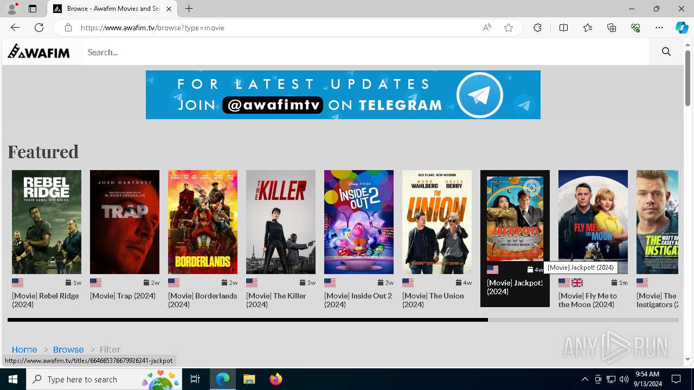Open the Trap movie poster
The width and height of the screenshot is (694, 390).
tap(125, 222)
